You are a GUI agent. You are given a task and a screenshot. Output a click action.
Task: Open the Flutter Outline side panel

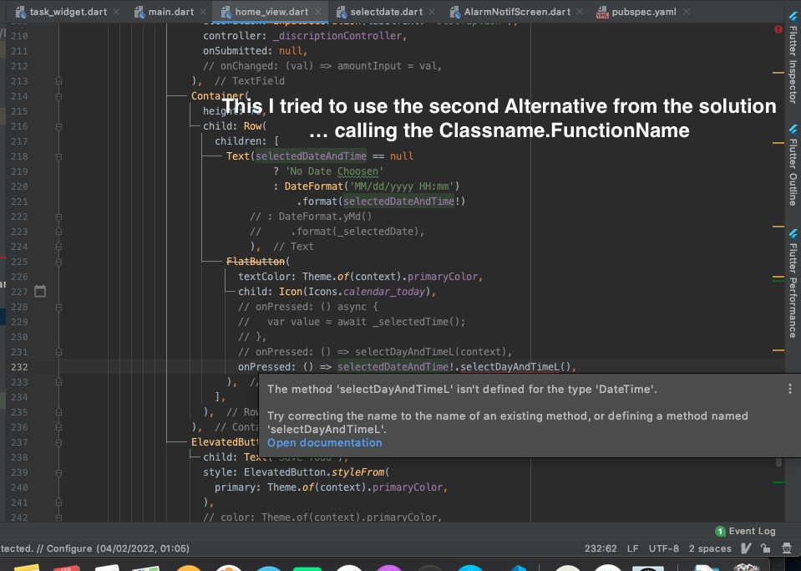point(793,165)
